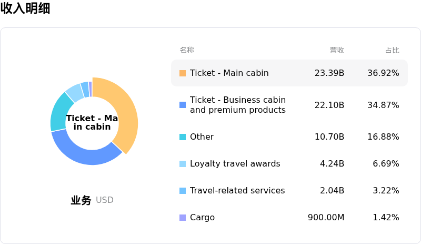The image size is (421, 244).
Task: Click the 营收 column header
Action: coord(337,51)
